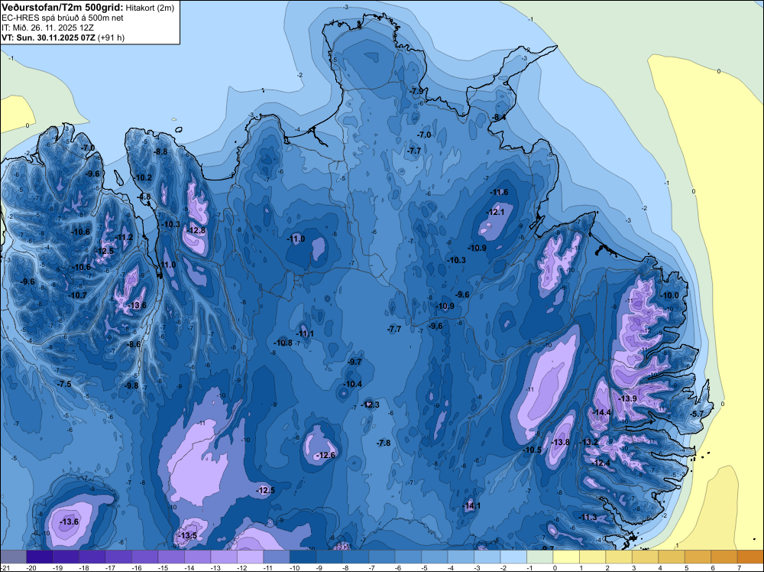764x572 pixels.
Task: Click the -10.4 temperature value
Action: pos(352,384)
